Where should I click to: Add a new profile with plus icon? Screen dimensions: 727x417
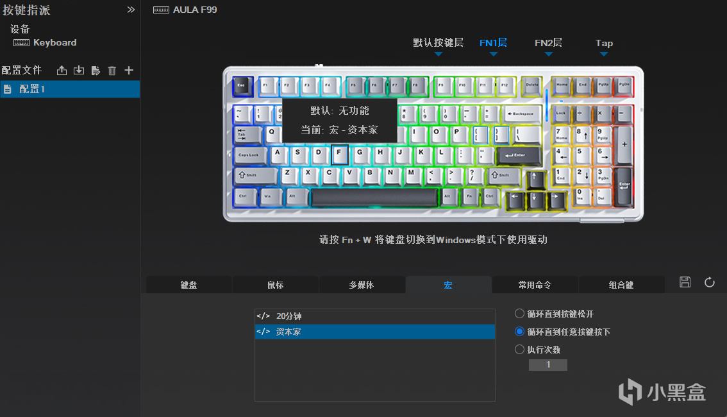pos(129,71)
